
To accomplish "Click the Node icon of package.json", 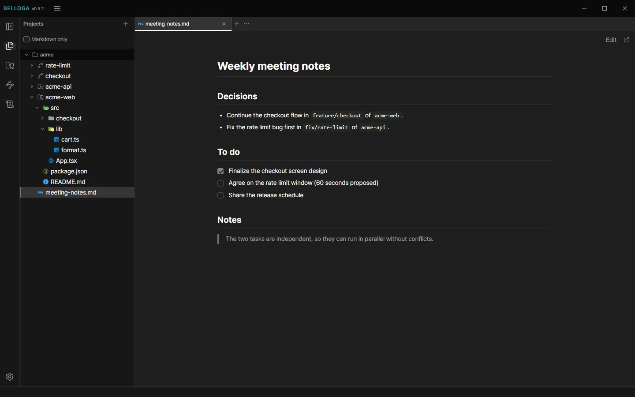I will 46,171.
